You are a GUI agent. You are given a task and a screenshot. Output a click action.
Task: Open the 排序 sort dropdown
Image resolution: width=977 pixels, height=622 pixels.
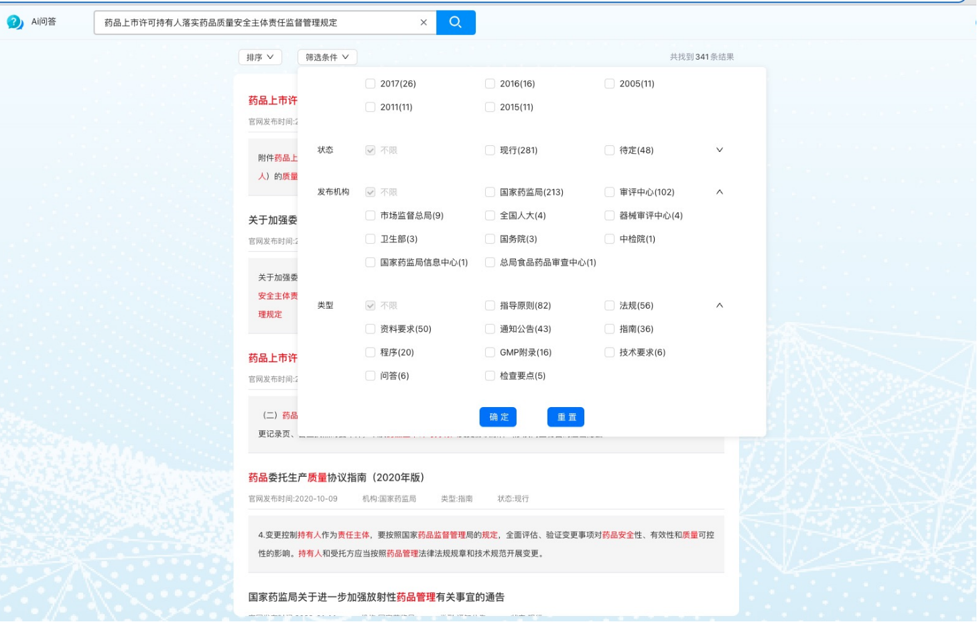coord(260,58)
